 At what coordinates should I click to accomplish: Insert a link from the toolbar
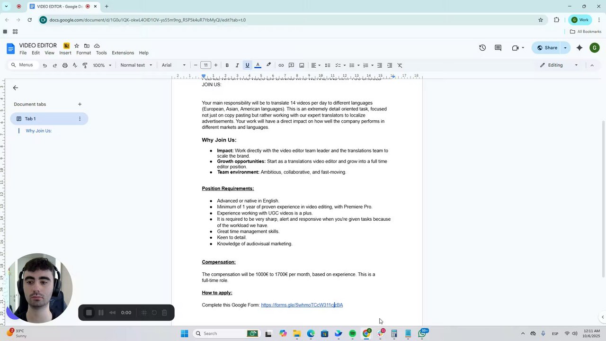point(281,65)
